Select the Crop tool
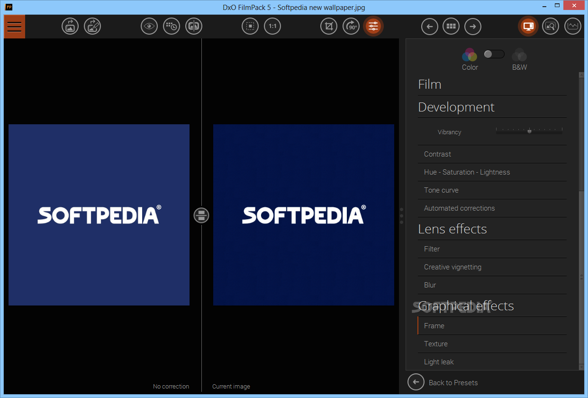Viewport: 588px width, 398px height. [x=329, y=26]
